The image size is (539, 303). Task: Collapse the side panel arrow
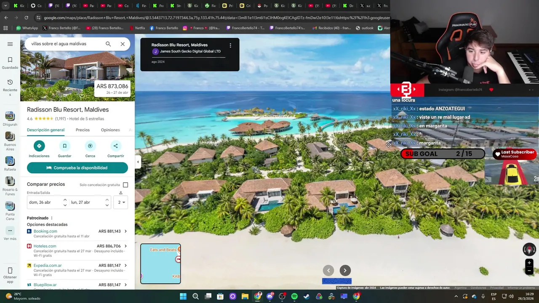coord(138,162)
